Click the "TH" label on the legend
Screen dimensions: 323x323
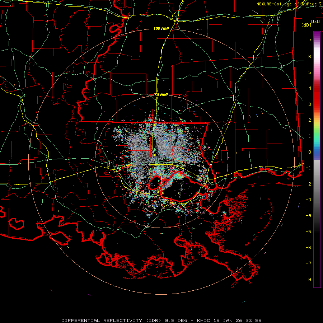[x=308, y=280]
